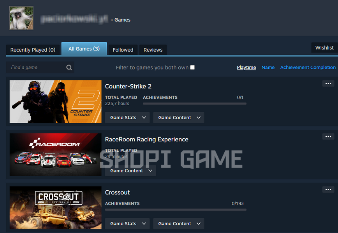Open the RaceRoom Racing Experience title link
338x233 pixels.
pyautogui.click(x=146, y=139)
